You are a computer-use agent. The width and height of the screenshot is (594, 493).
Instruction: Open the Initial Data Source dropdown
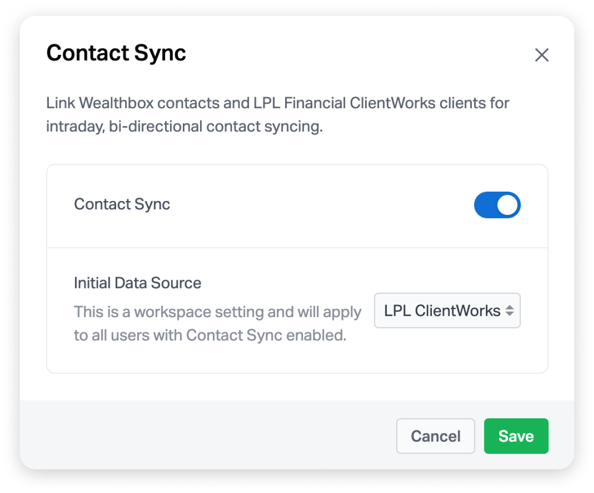[447, 311]
